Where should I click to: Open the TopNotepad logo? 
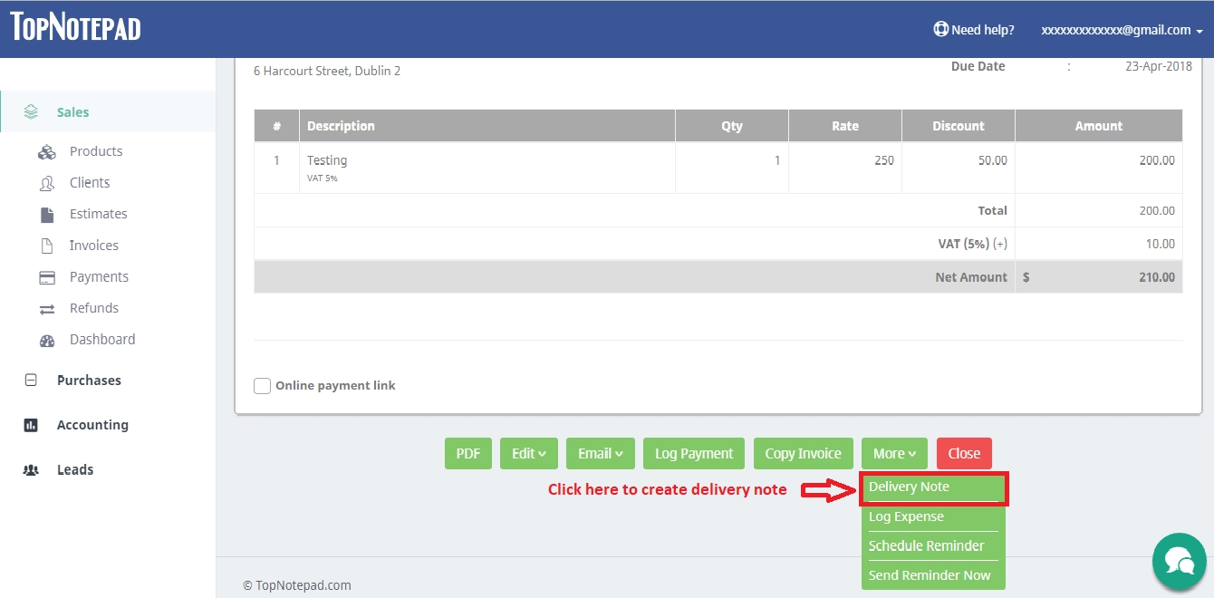coord(74,27)
